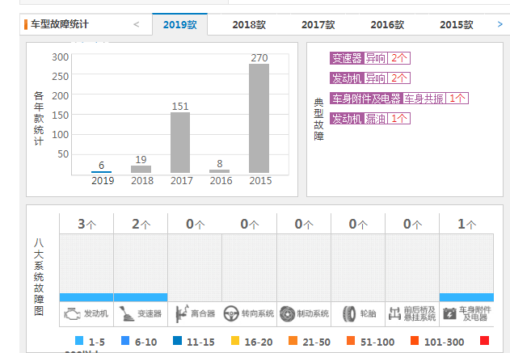Click the tire (轮胎) icon

(x=349, y=314)
